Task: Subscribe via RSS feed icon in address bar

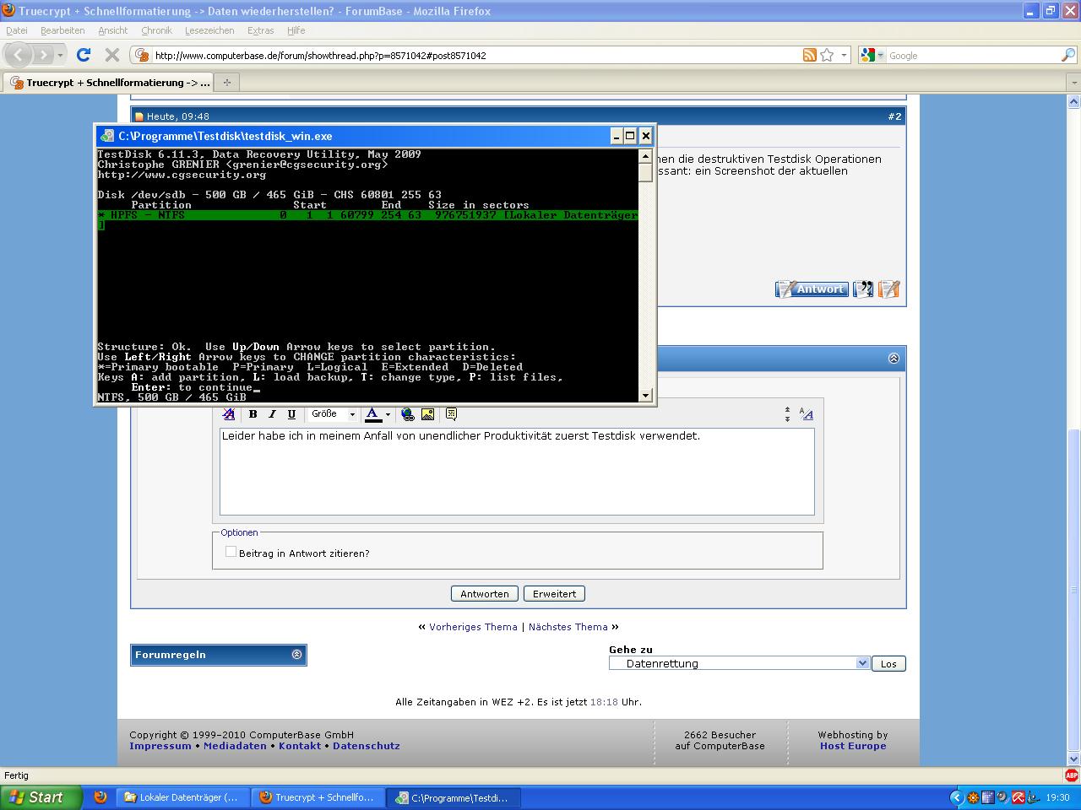Action: pos(809,55)
